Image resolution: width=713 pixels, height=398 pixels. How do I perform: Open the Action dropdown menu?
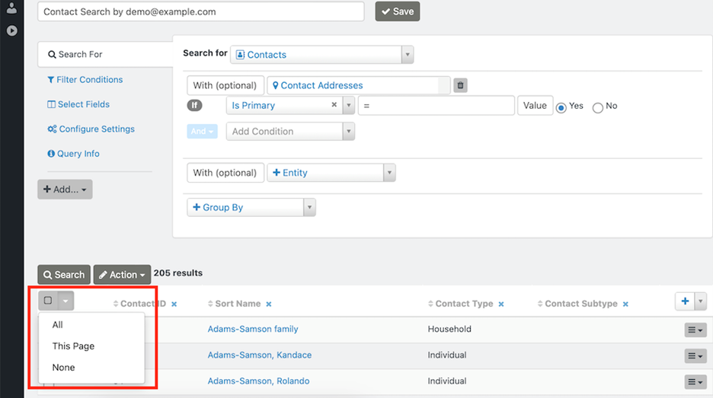(122, 275)
